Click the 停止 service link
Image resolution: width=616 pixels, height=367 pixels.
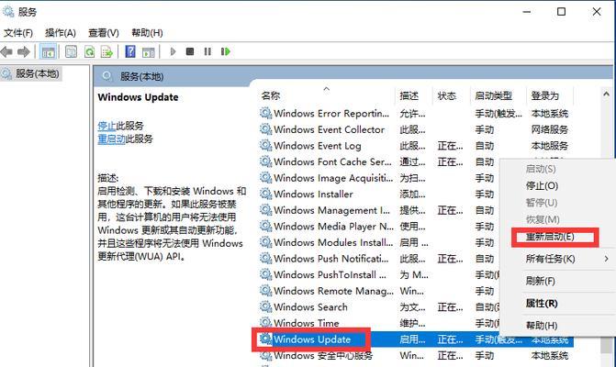106,126
